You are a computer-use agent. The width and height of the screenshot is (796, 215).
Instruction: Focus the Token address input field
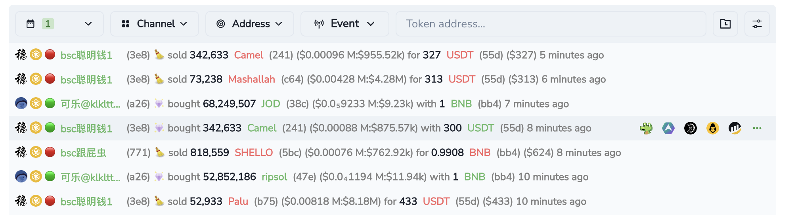point(551,24)
